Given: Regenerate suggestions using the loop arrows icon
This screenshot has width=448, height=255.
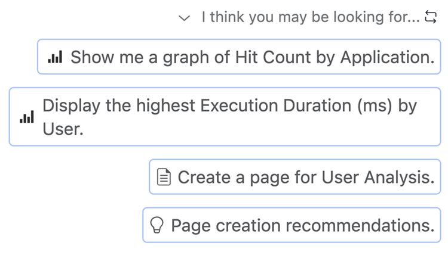Looking at the screenshot, I should [x=430, y=17].
